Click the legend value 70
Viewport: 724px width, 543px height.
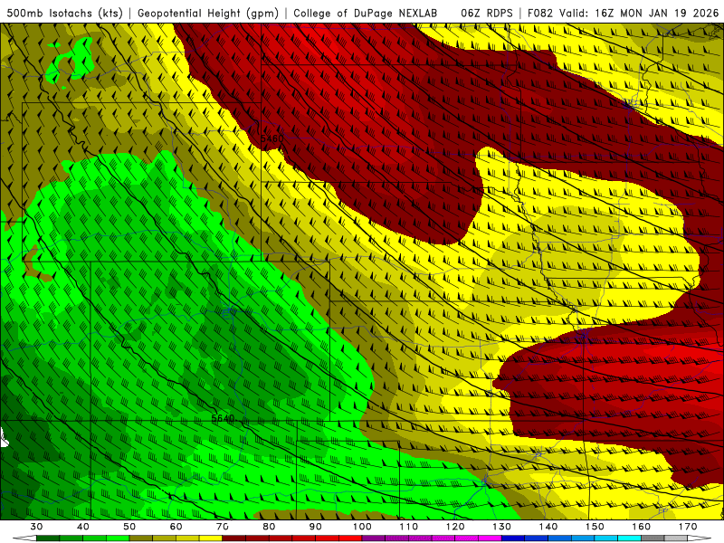click(x=223, y=527)
